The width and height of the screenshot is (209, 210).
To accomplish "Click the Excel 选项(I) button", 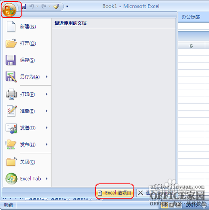I will 115,193.
